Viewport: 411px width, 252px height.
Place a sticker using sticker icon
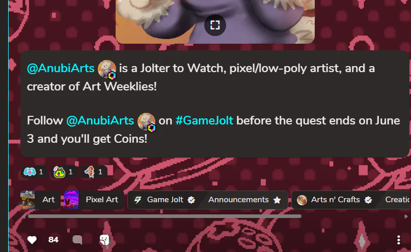point(104,240)
